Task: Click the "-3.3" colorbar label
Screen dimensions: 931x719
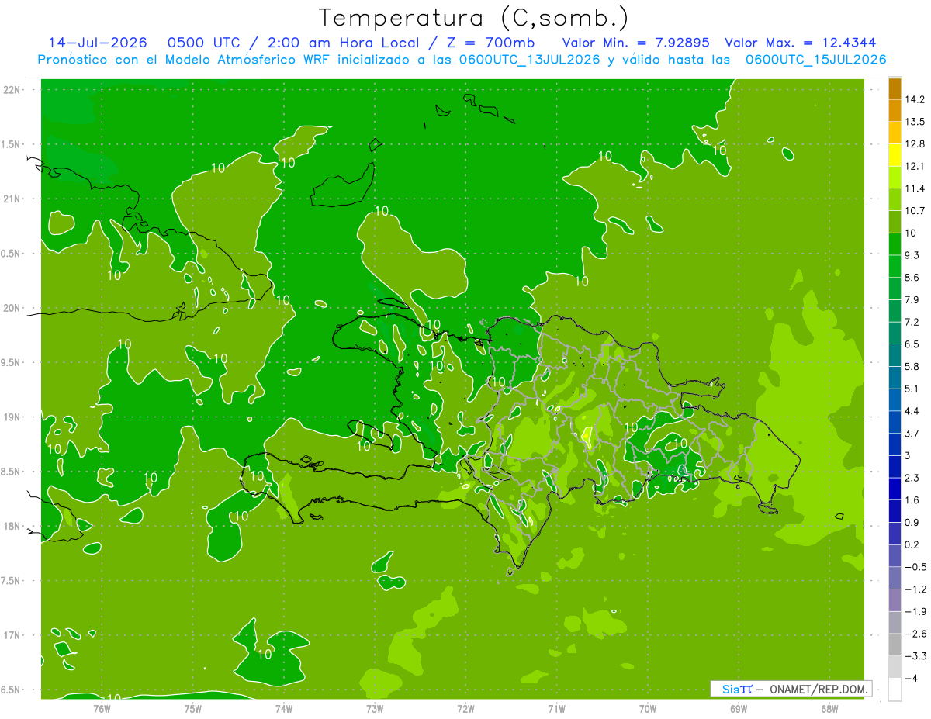Action: 915,656
